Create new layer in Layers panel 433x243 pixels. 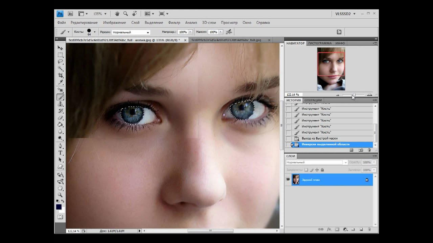click(361, 229)
